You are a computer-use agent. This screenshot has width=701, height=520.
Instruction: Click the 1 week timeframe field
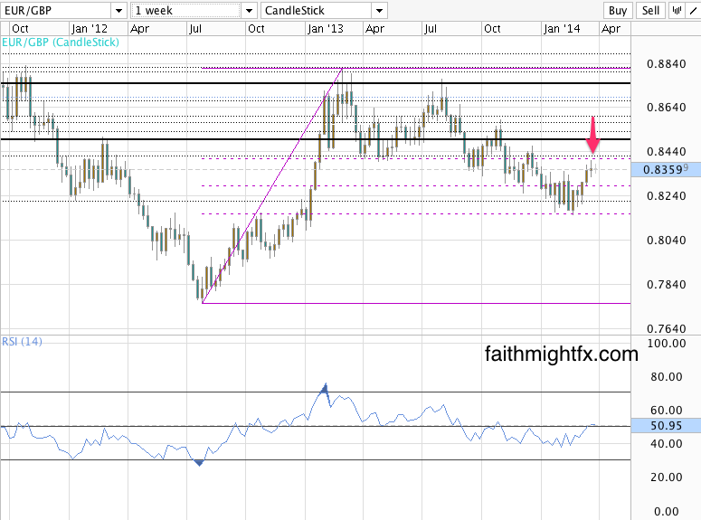coord(186,10)
